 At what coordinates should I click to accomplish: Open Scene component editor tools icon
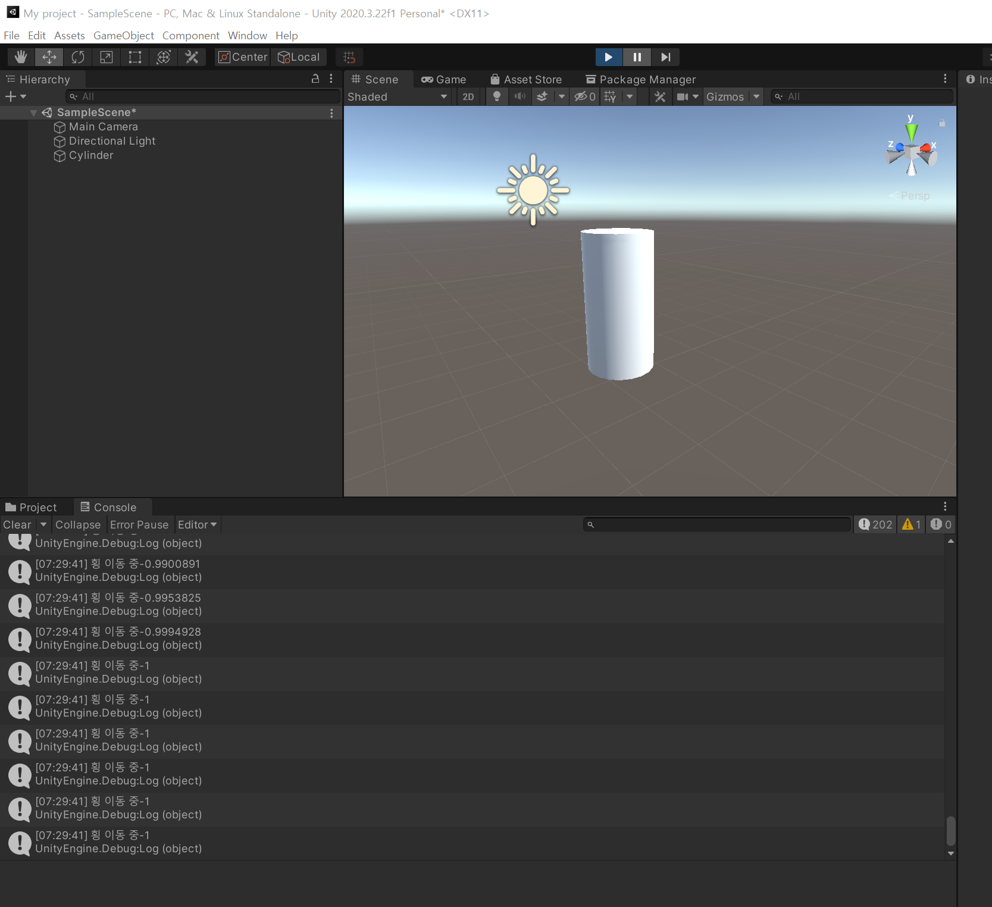pos(660,96)
